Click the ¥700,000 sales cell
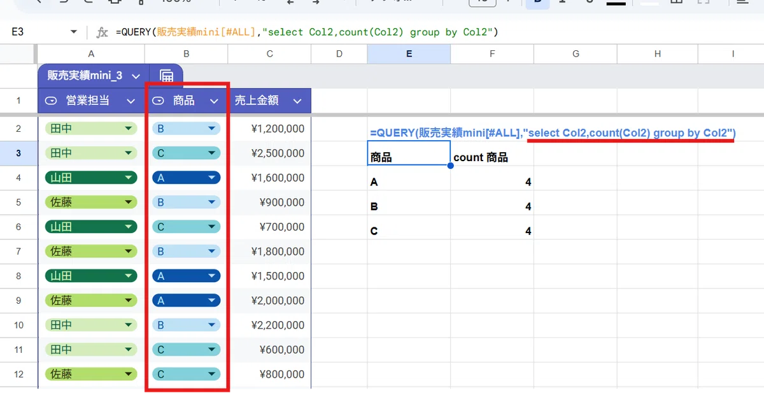Screen dimensions: 764x393 point(270,227)
